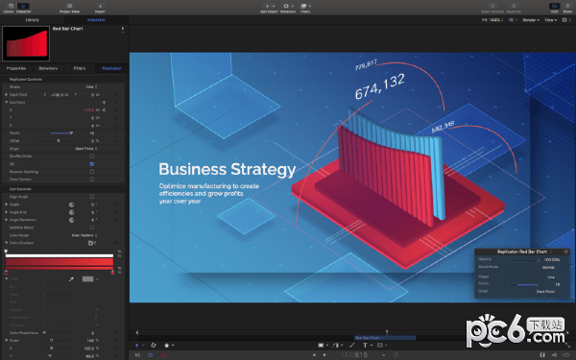Select the arrow Select/Transform tool
The width and height of the screenshot is (576, 360).
[137, 346]
